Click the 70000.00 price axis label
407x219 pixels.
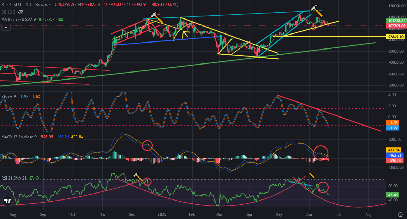(x=396, y=63)
